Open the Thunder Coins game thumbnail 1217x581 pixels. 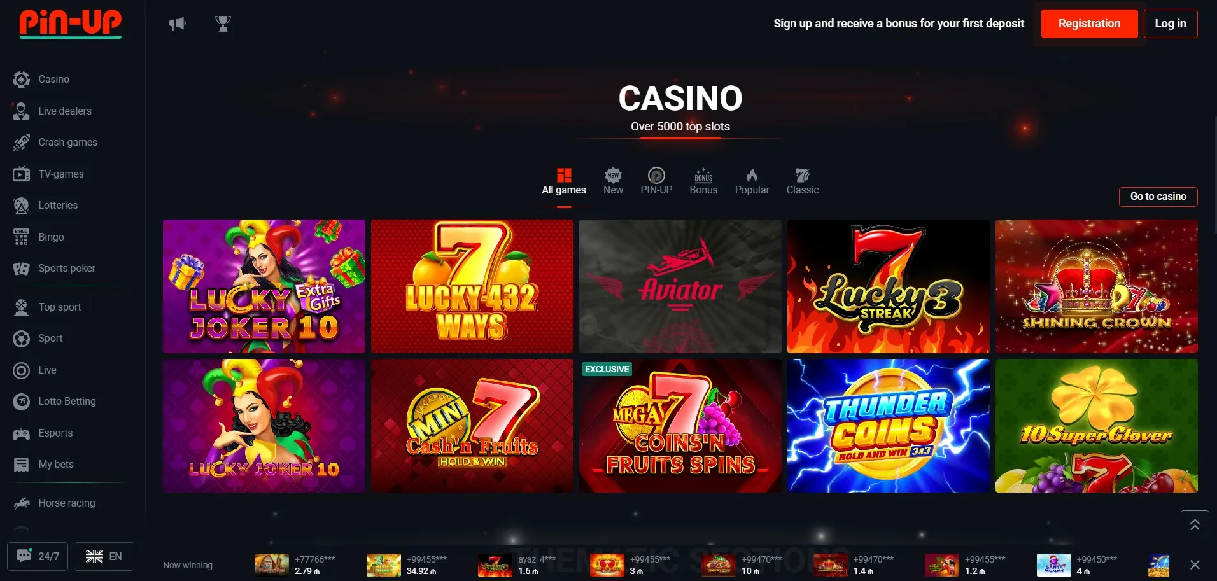[x=888, y=426]
